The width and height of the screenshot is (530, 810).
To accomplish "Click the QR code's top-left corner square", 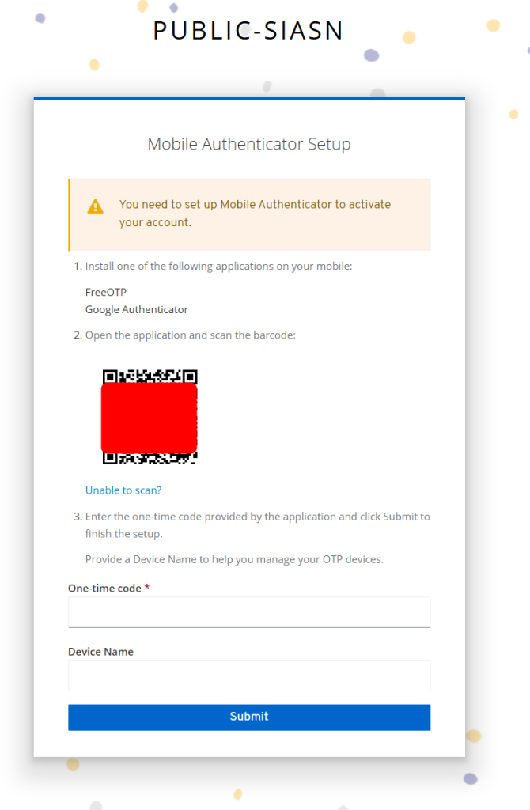I will pyautogui.click(x=111, y=377).
